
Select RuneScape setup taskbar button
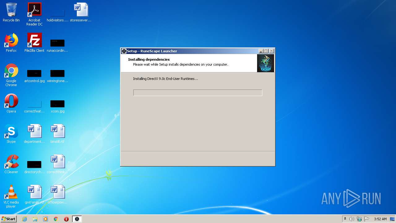point(77,219)
